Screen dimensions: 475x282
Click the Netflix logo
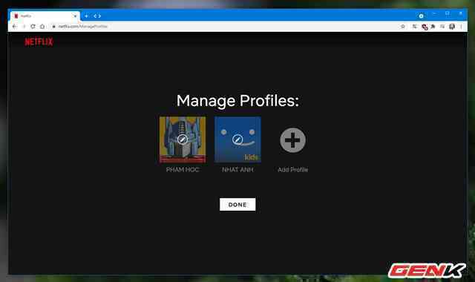(x=39, y=42)
